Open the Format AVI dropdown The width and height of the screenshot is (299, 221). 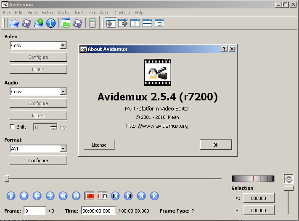point(63,149)
